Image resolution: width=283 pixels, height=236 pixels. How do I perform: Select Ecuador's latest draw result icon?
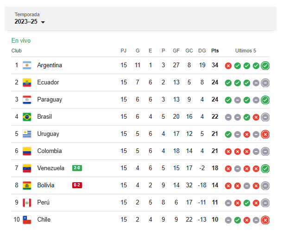[265, 83]
